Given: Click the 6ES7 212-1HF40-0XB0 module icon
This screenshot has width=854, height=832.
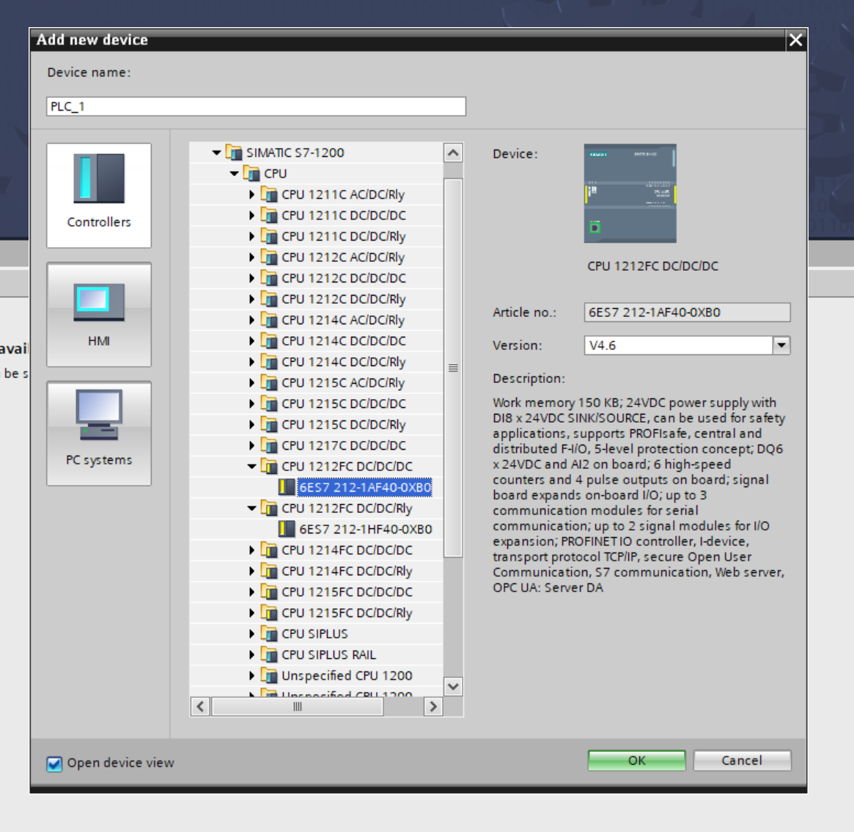Looking at the screenshot, I should [x=287, y=529].
